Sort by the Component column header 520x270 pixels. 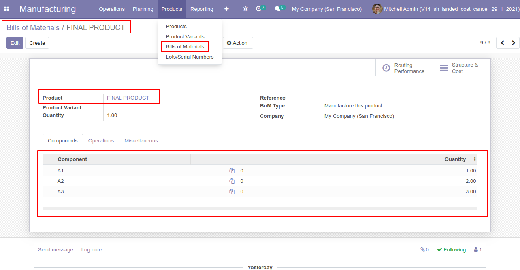[123, 159]
